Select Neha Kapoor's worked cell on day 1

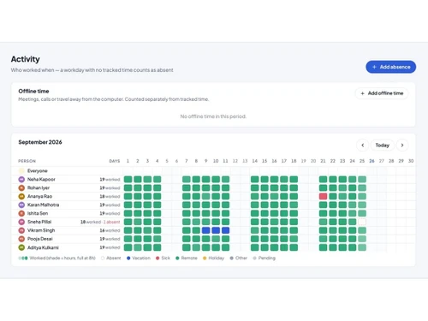click(x=128, y=179)
